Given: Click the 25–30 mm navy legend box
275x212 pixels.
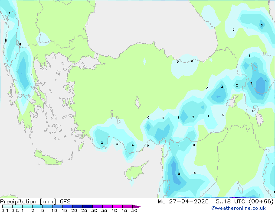Looking at the screenshot, I should coord(88,206).
